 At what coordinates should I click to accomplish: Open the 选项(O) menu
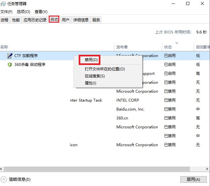pyautogui.click(x=23, y=12)
